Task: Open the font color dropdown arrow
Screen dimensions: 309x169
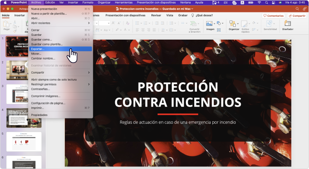Action: coord(129,30)
